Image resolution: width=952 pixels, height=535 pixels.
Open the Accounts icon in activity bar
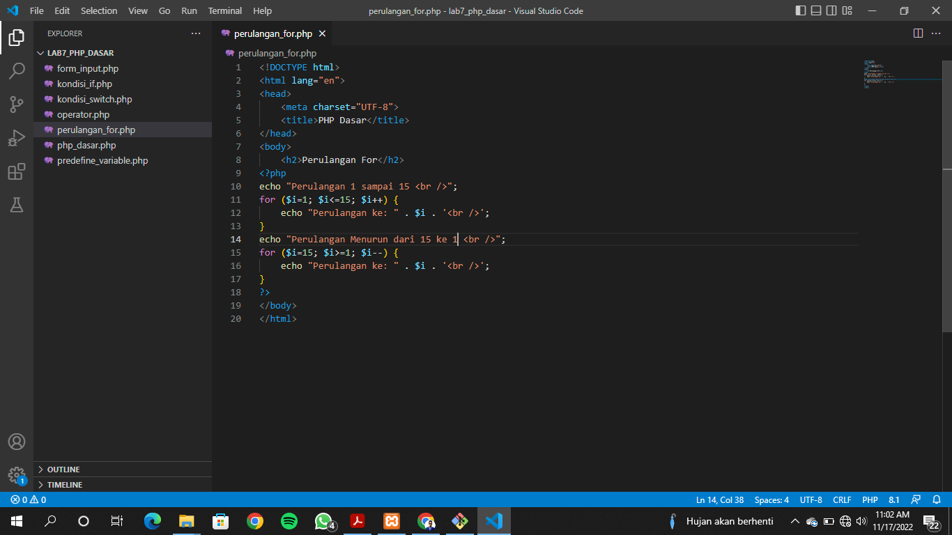(17, 442)
